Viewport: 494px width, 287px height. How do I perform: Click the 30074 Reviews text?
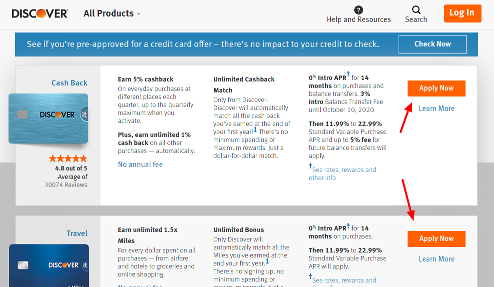tap(66, 185)
